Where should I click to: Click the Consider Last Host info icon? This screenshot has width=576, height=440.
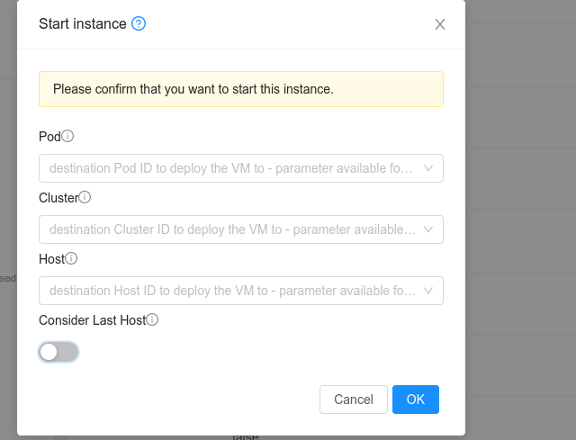[152, 319]
